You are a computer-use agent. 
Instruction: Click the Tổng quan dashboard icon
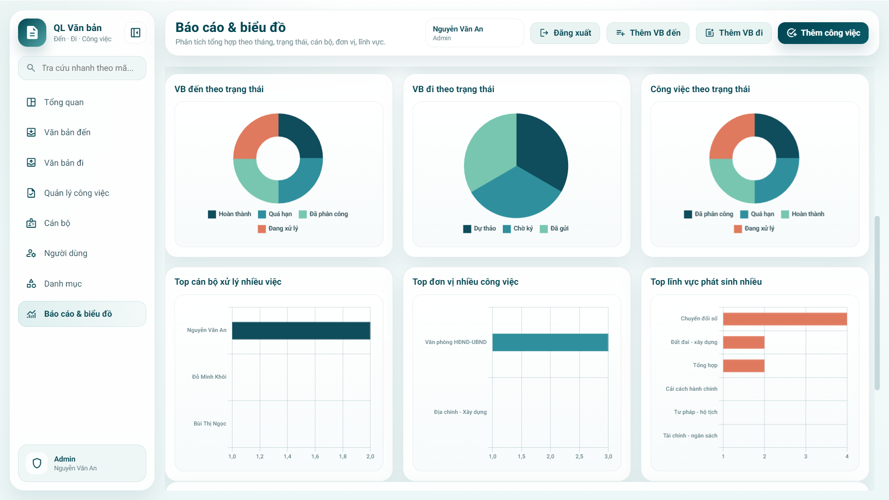point(31,102)
